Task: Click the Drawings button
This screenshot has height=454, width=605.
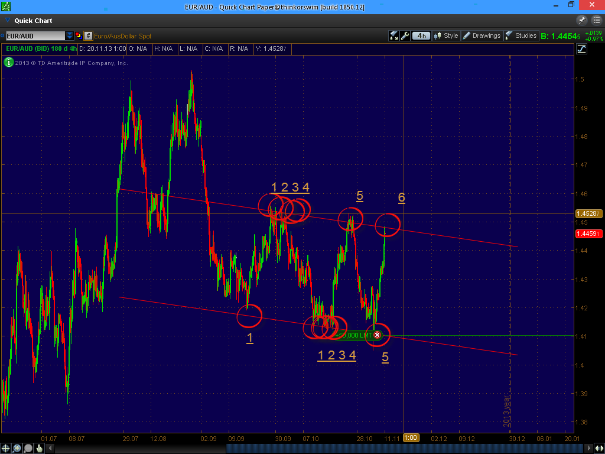Action: [482, 36]
